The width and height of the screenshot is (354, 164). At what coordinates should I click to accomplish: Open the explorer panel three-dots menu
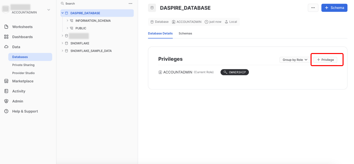130,4
